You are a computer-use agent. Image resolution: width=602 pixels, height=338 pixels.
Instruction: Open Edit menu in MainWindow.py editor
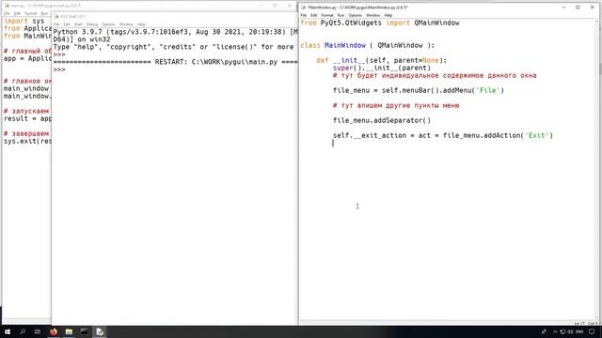click(x=313, y=15)
